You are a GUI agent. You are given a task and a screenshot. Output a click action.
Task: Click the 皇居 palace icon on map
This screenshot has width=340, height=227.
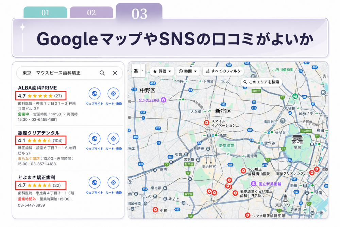tap(297, 139)
